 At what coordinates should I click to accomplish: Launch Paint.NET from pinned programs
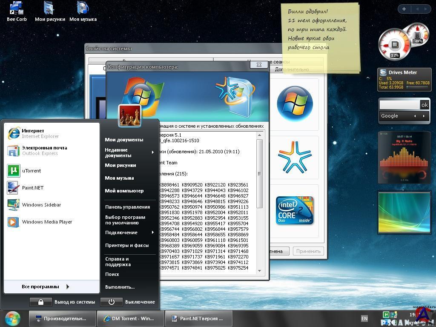(32, 188)
